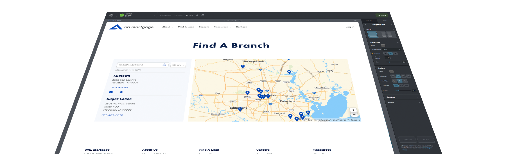Toggle center alignment for Content Title
This screenshot has width=506, height=154.
point(390,54)
